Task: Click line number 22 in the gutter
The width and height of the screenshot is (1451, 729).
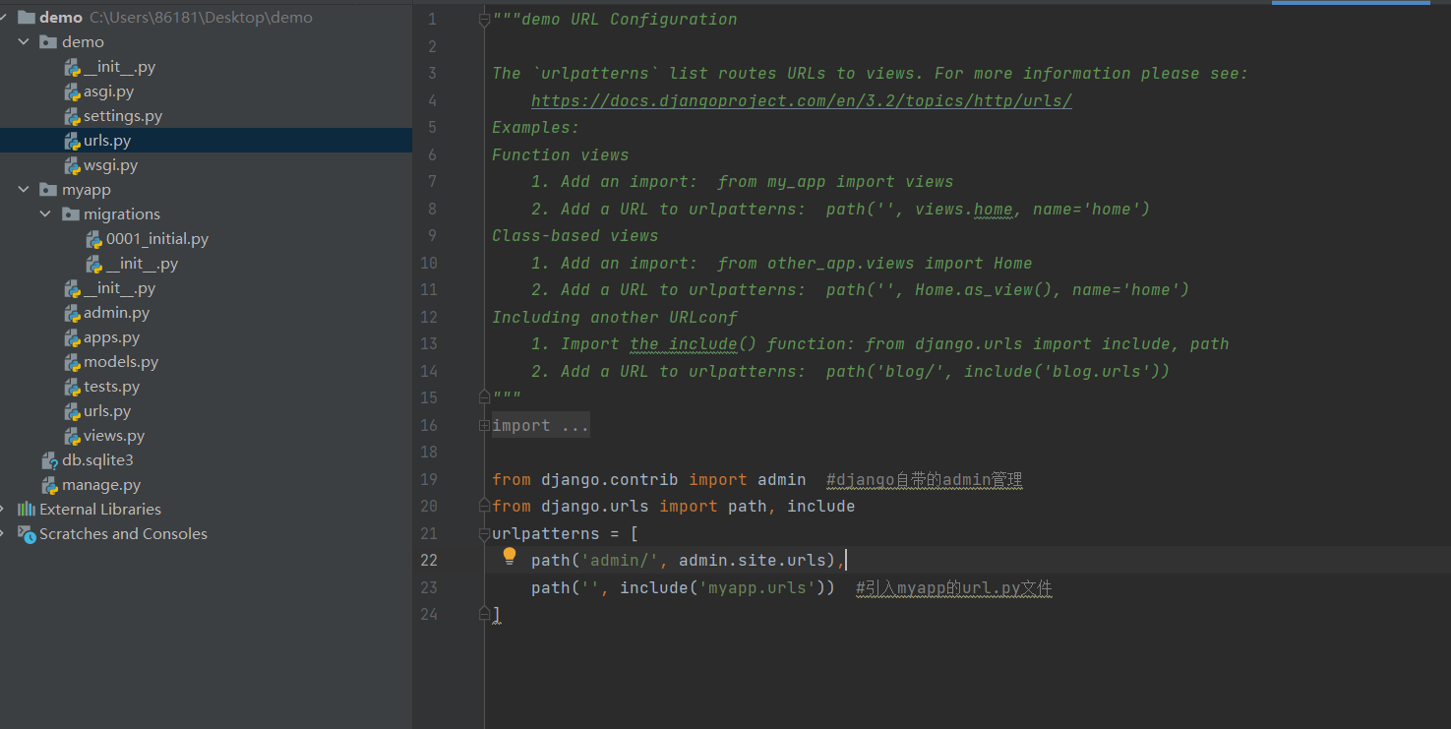Action: 429,560
